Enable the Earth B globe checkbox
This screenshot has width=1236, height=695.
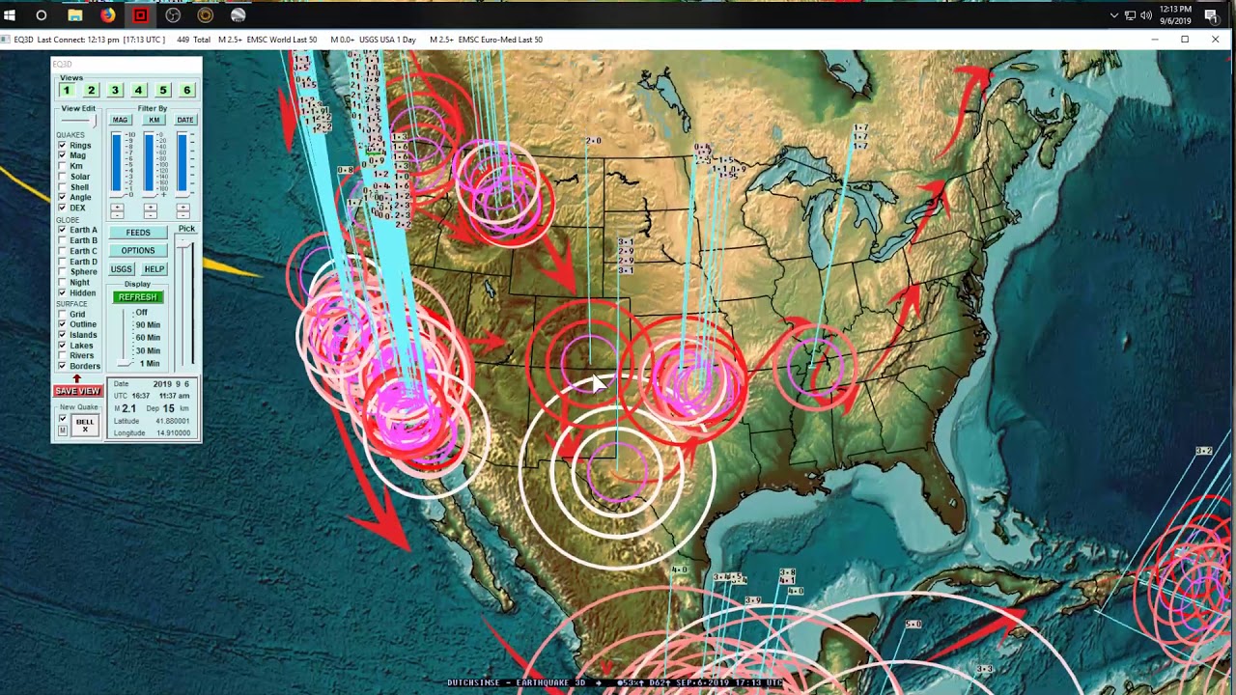tap(62, 240)
